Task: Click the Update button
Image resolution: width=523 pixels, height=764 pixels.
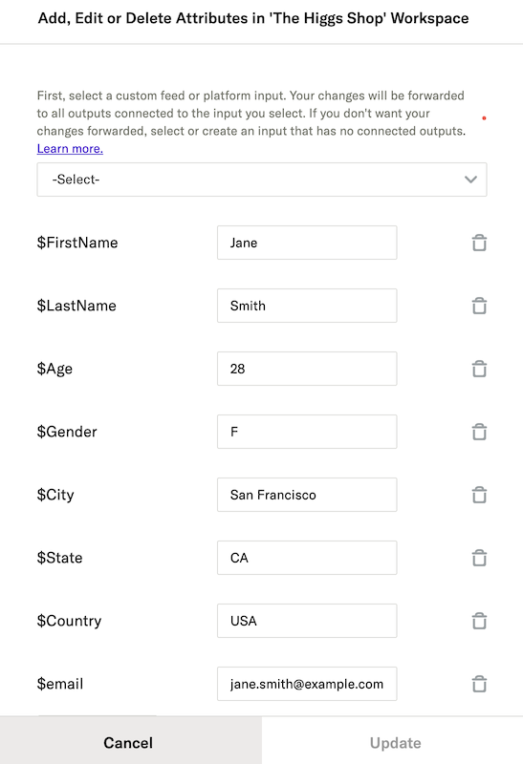Action: pyautogui.click(x=395, y=743)
